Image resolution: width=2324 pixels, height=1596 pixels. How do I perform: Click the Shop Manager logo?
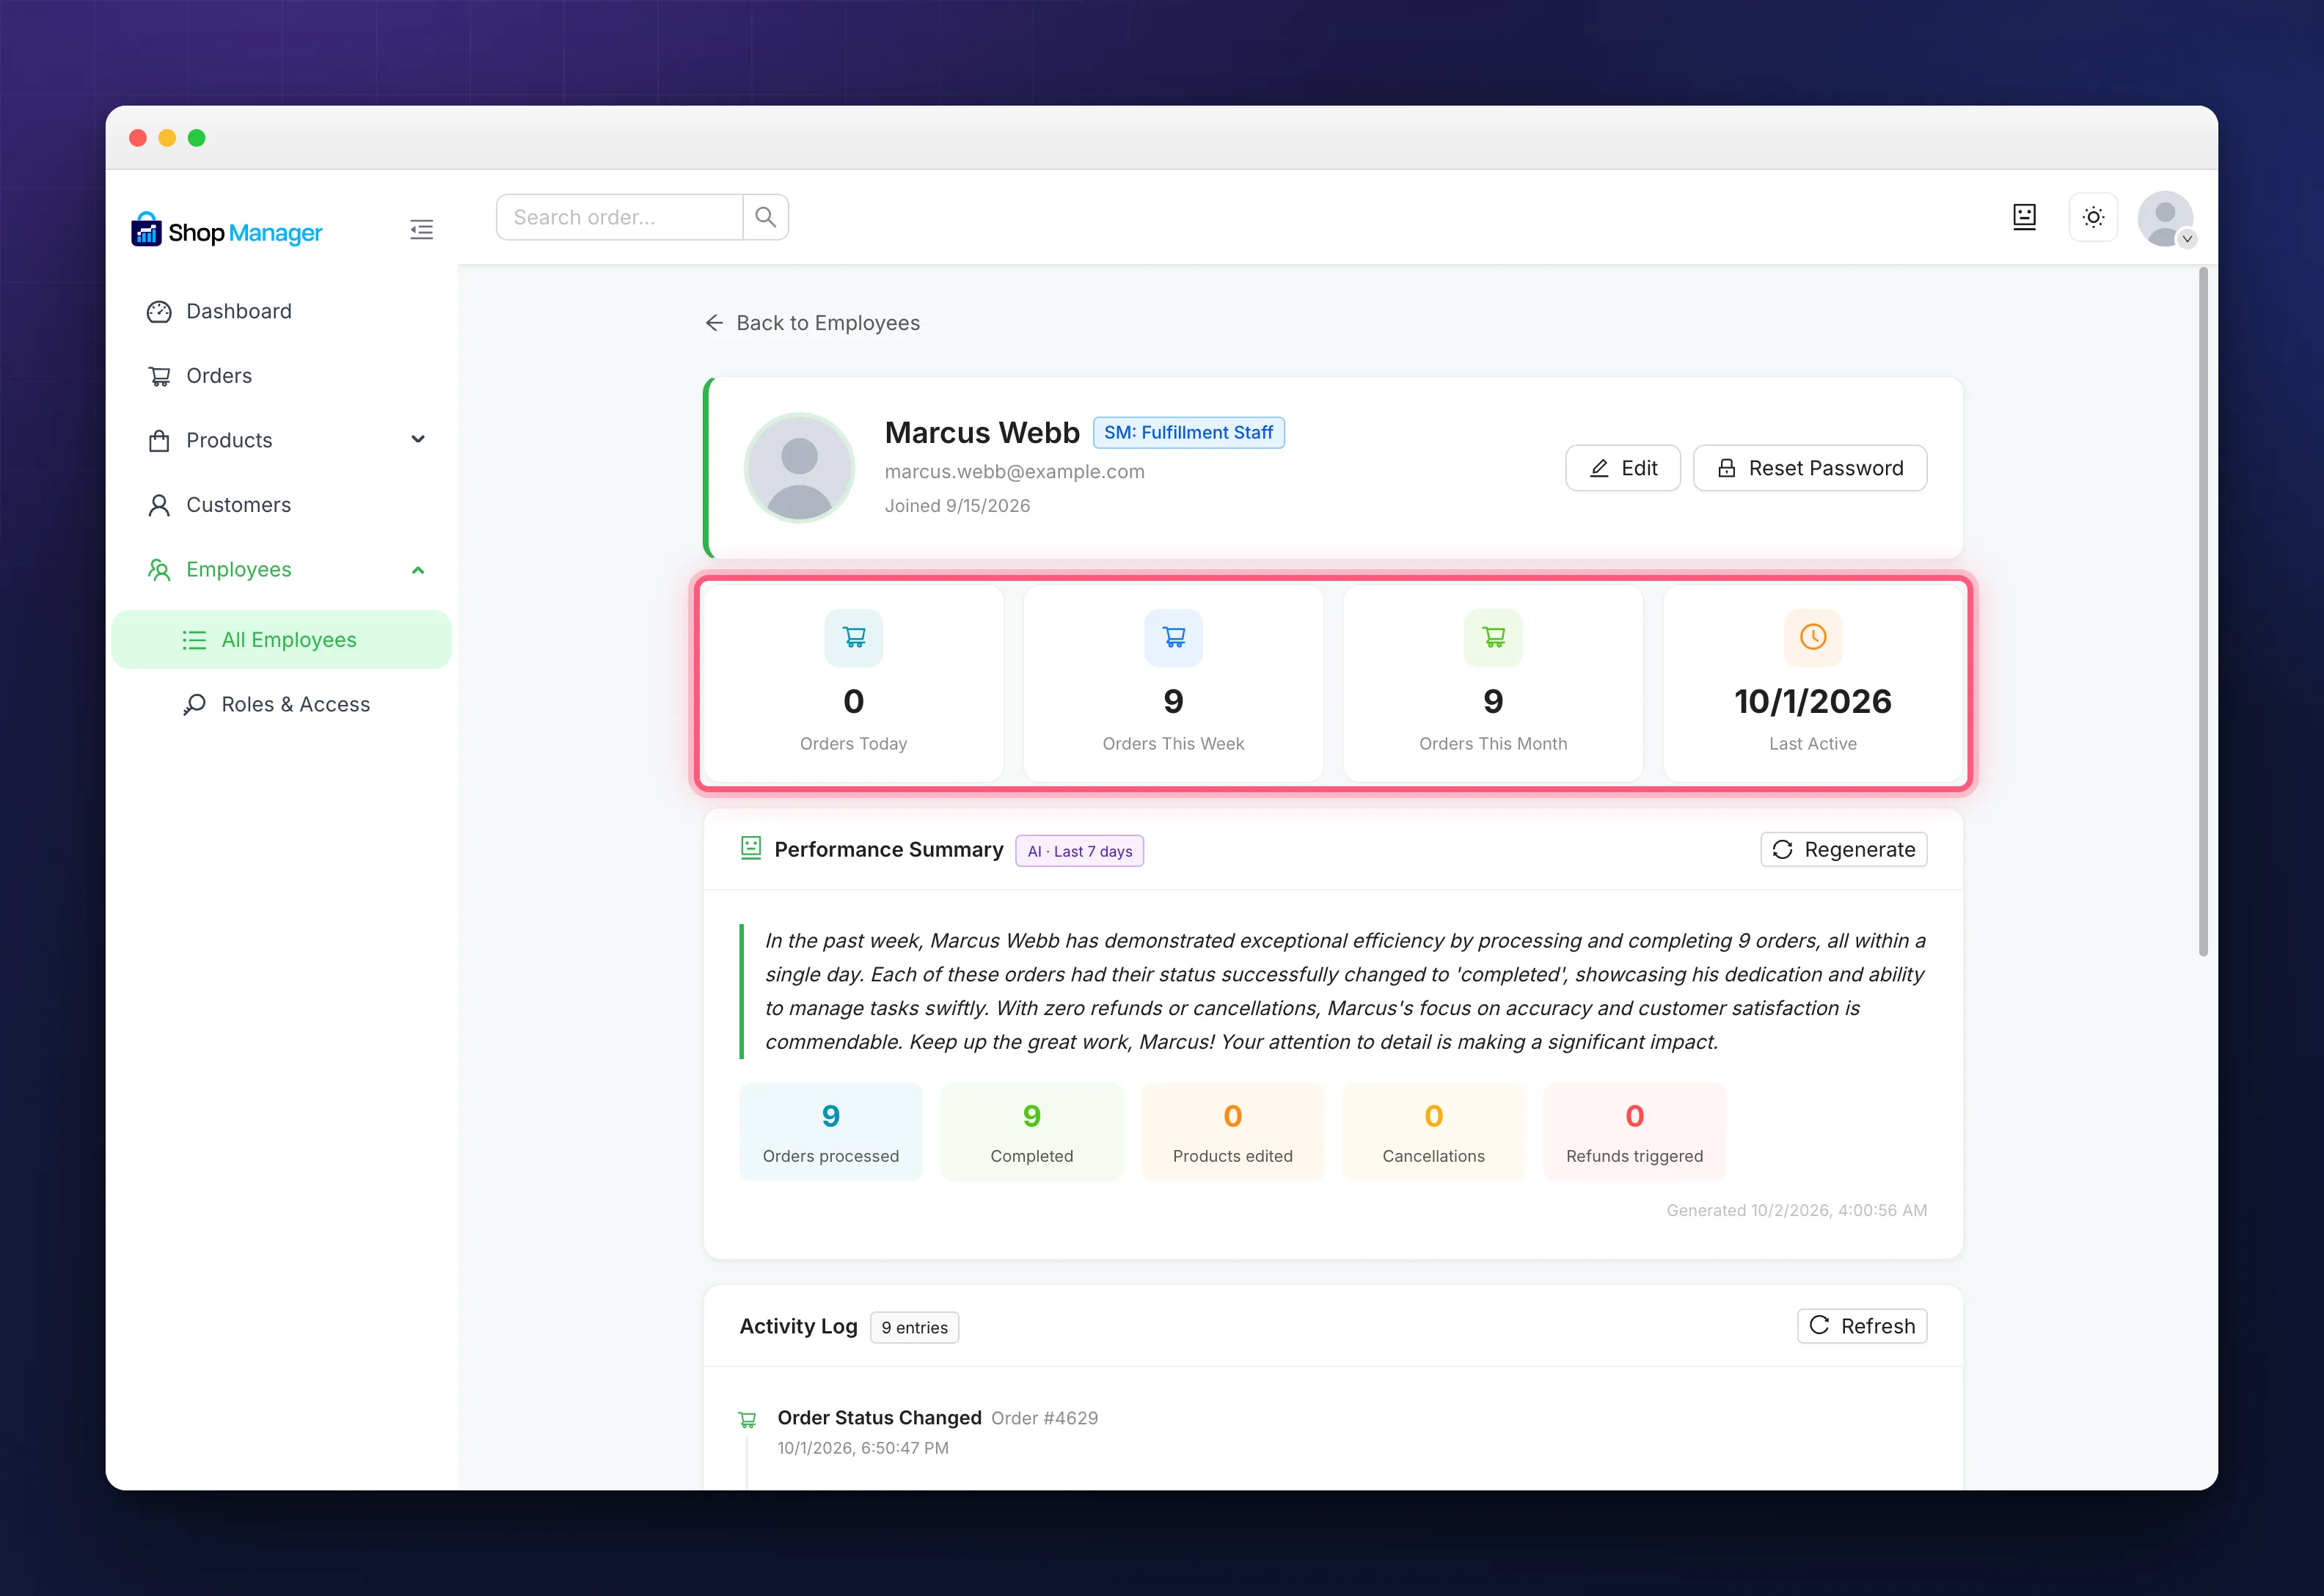click(227, 231)
